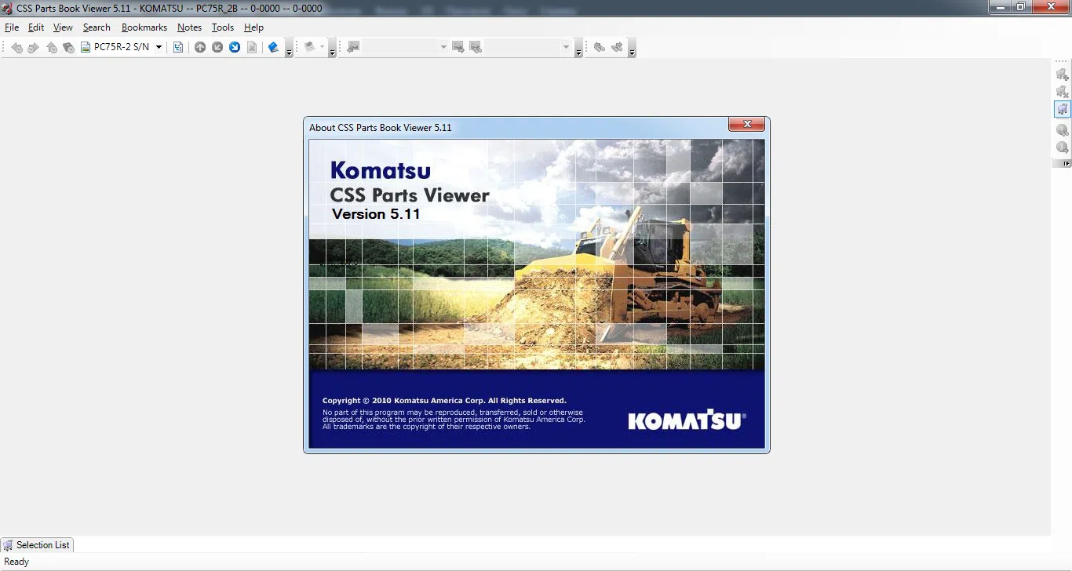Switch to the Selection List tab
1072x571 pixels.
click(37, 545)
